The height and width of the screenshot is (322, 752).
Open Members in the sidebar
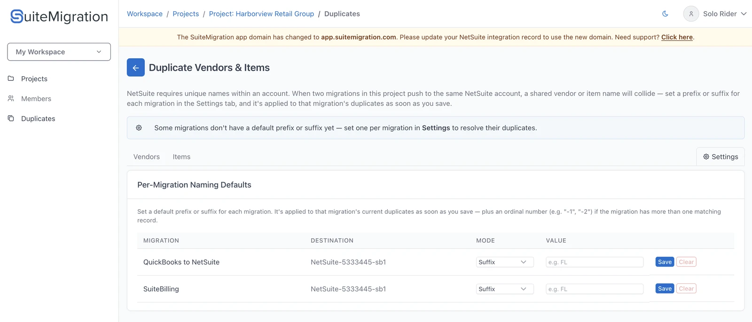(36, 99)
